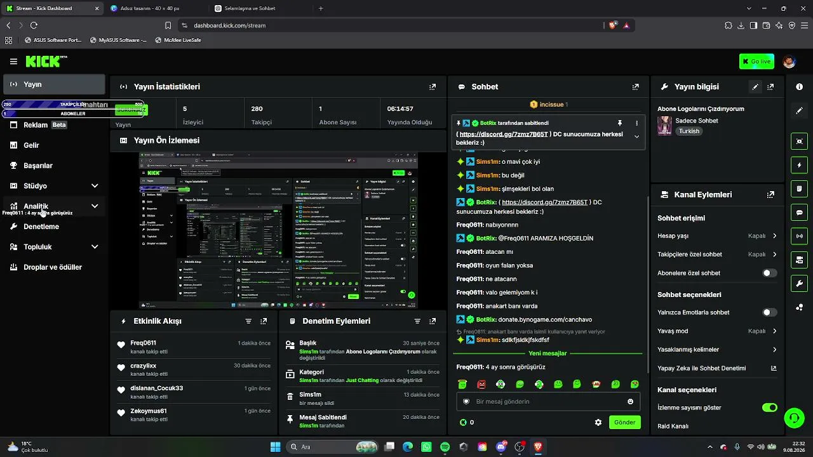Click the info icon in the right rail

click(x=799, y=86)
